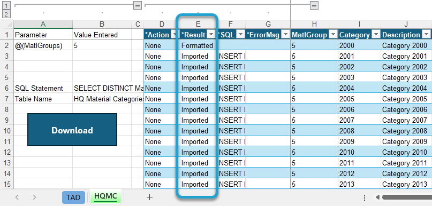This screenshot has width=432, height=206.
Task: Open the Category column filter dropdown
Action: pos(376,35)
